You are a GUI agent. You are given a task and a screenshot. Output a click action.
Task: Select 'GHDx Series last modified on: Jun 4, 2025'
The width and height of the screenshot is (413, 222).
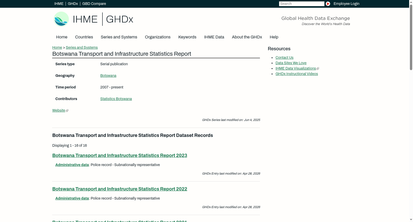[x=231, y=120]
